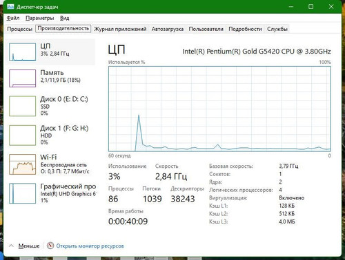Click the Кэш L1 128 КБ value
The width and height of the screenshot is (345, 260).
[x=287, y=206]
